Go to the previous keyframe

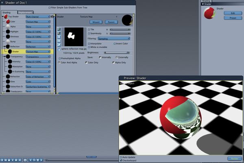coord(30,160)
